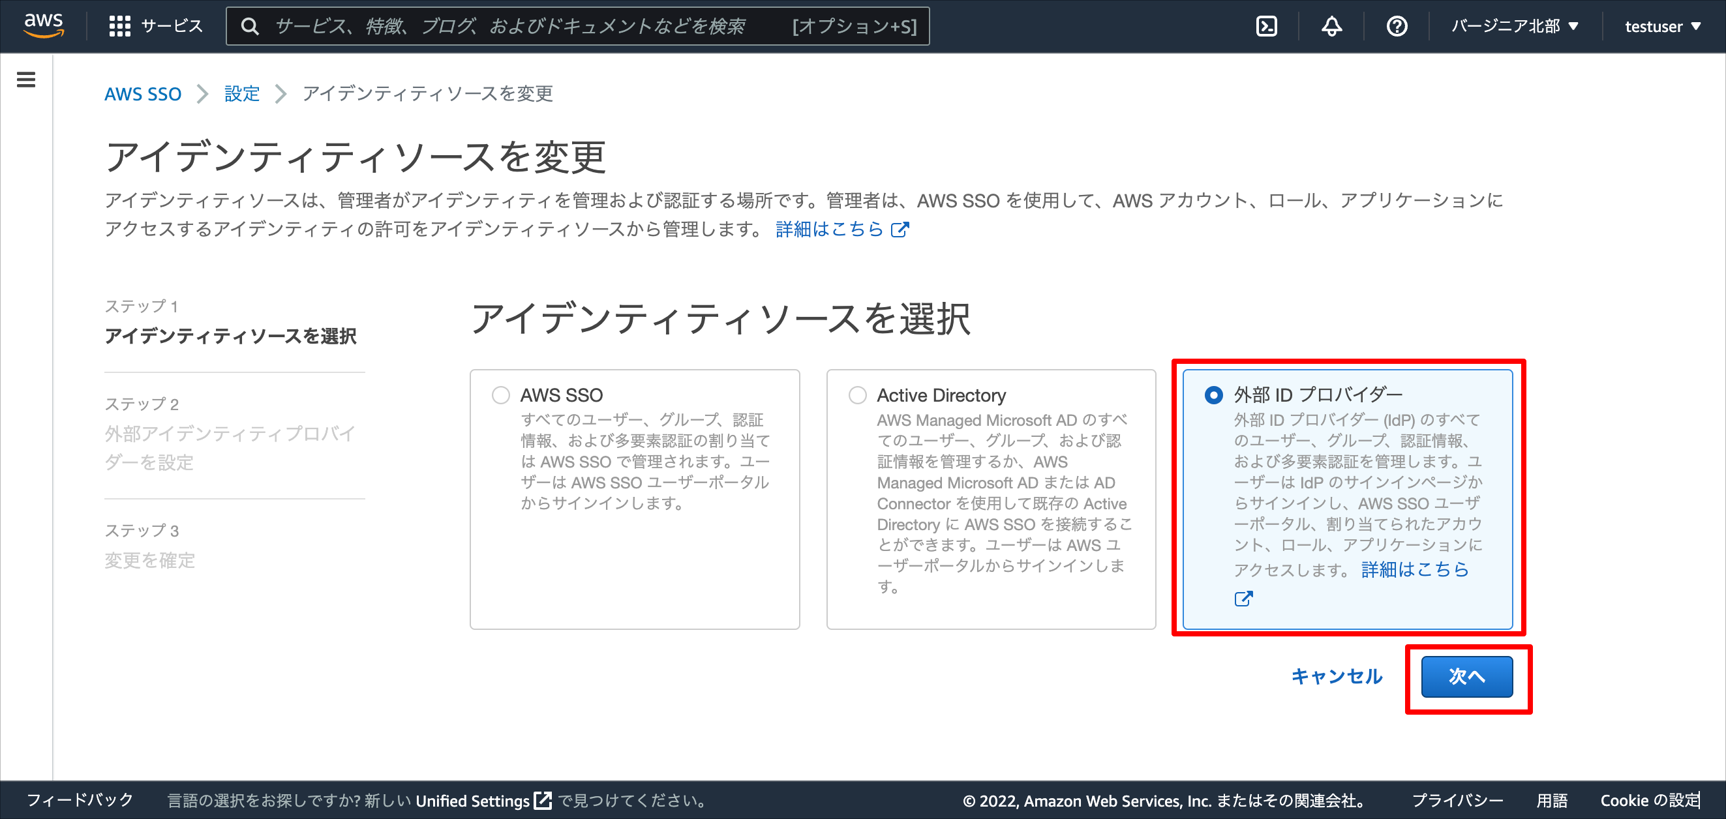Open the hamburger side navigation menu
This screenshot has height=819, width=1726.
point(26,80)
